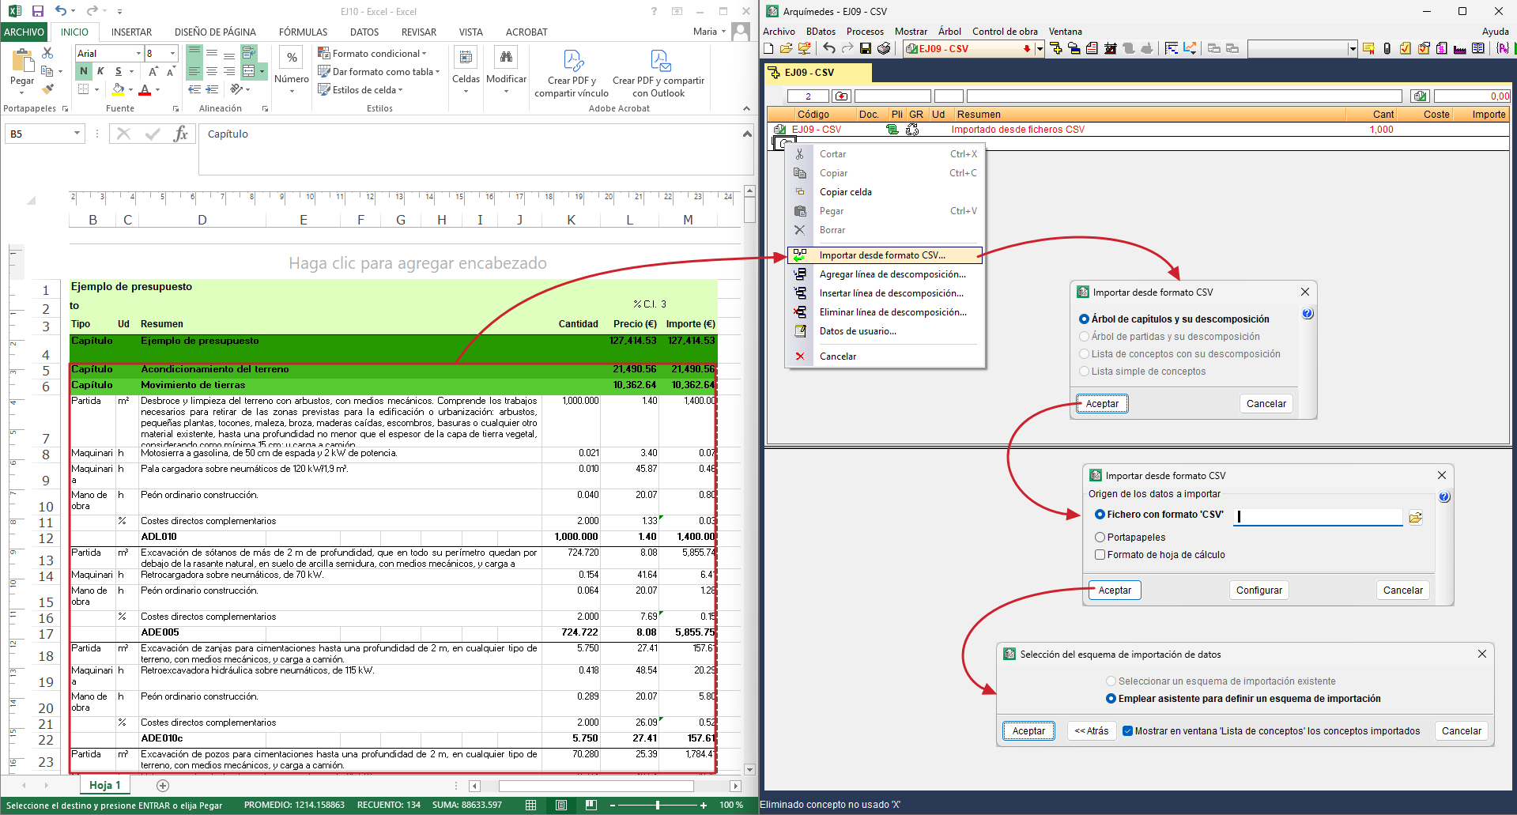Open the INSERTAR ribbon tab
Screen dimensions: 1517x815
pos(131,32)
